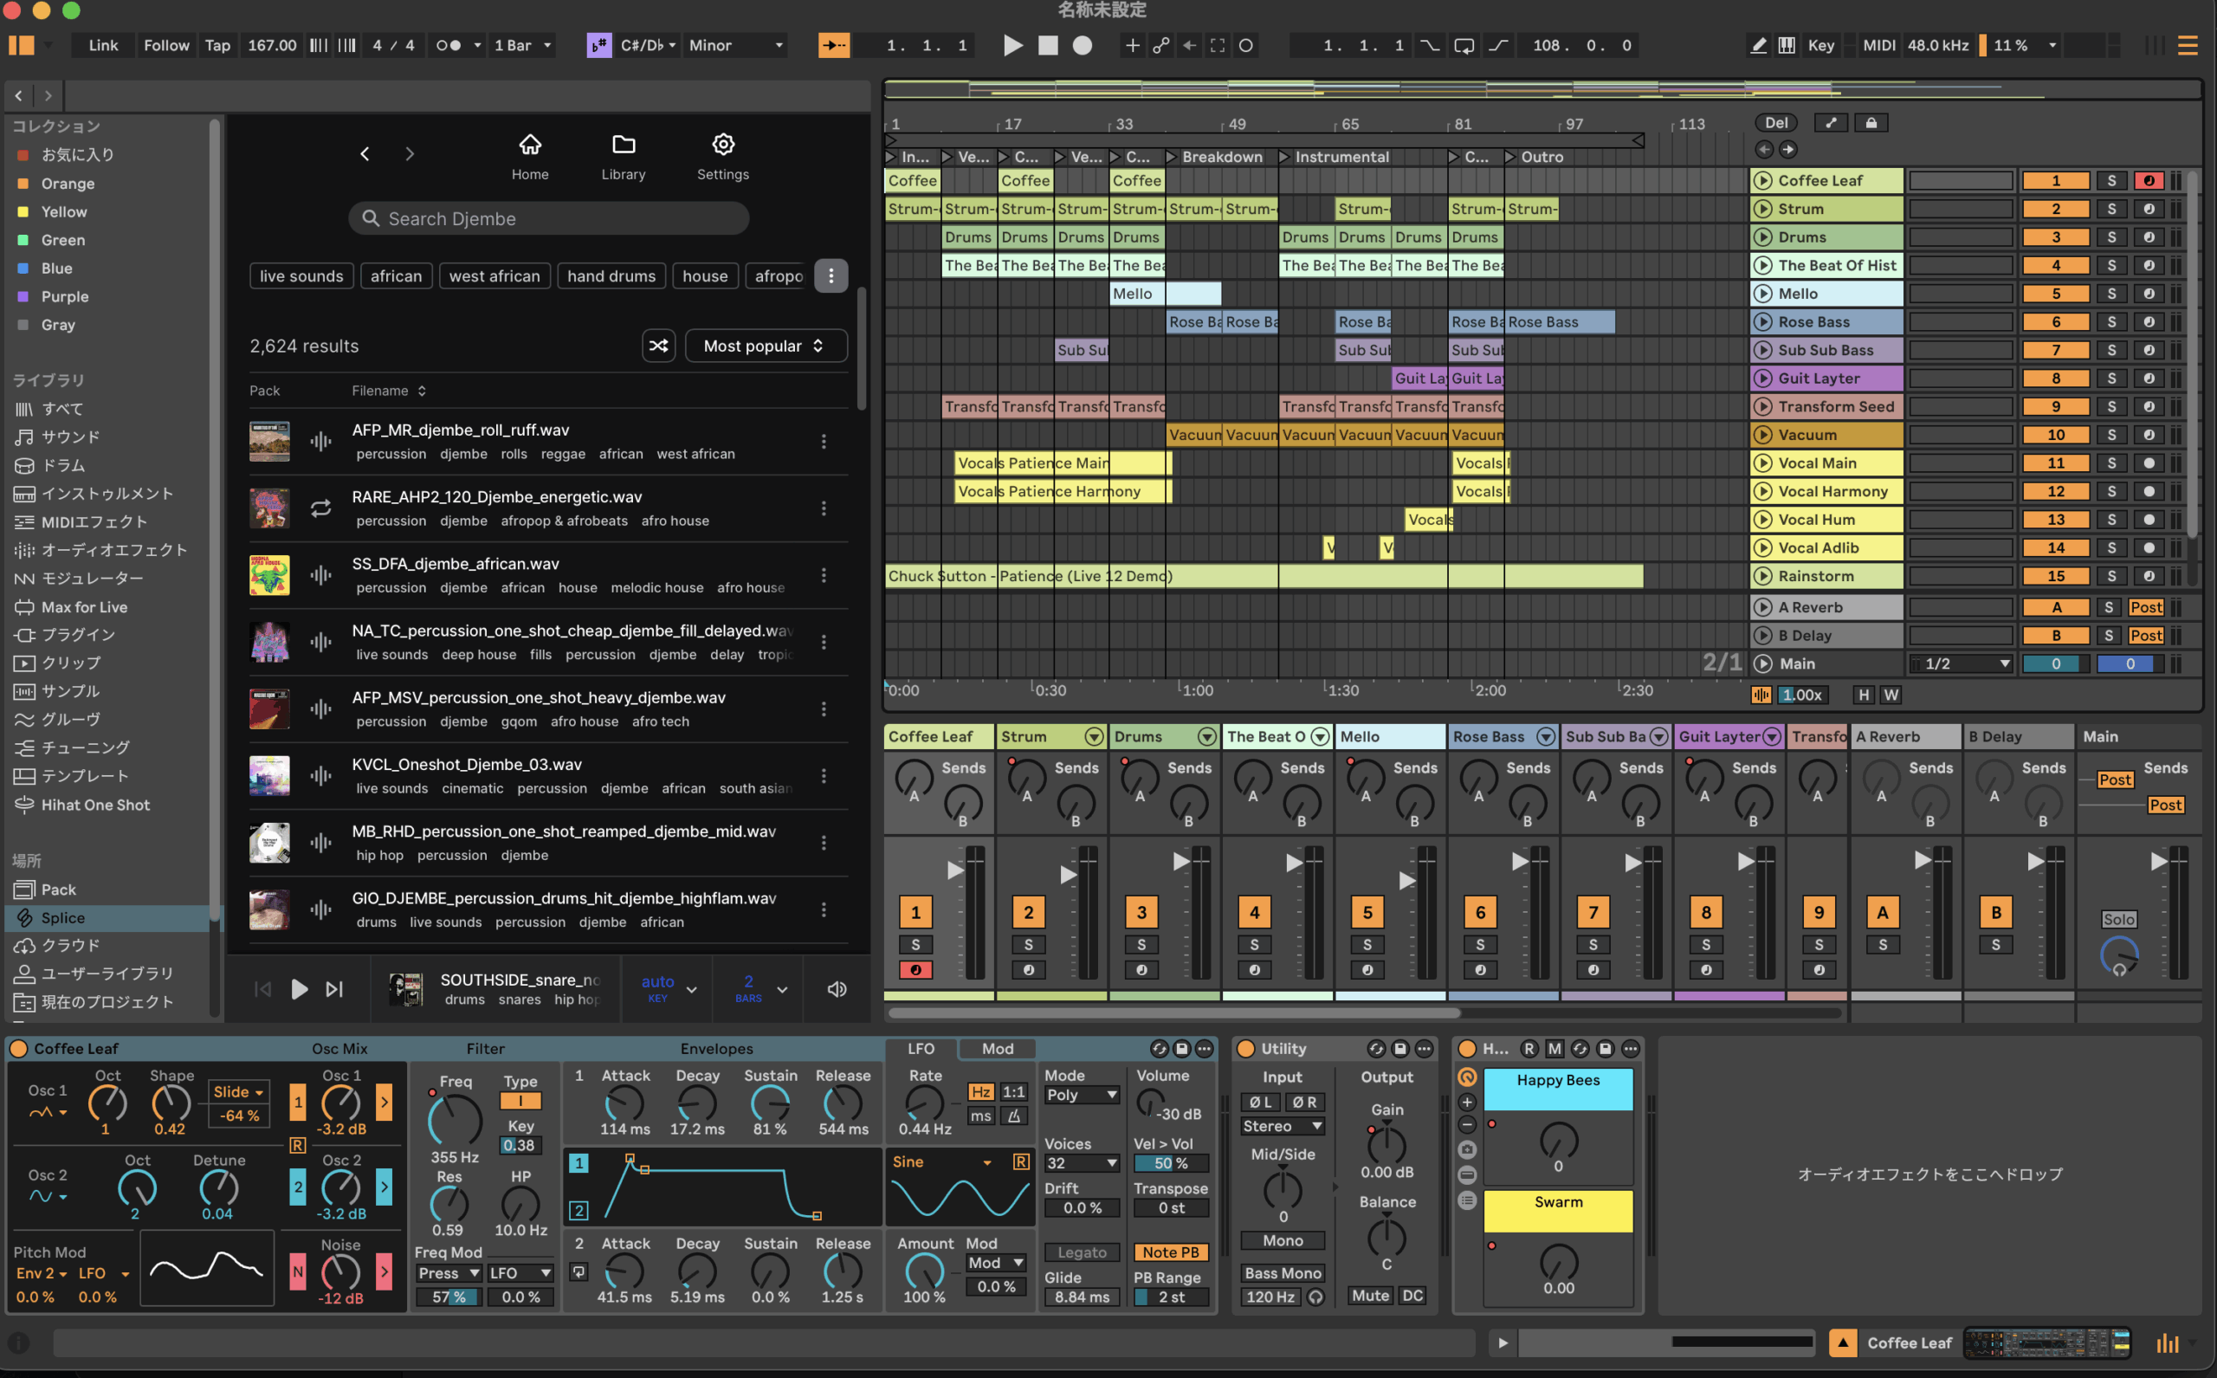The width and height of the screenshot is (2217, 1378).
Task: Adjust the Filter Freq knob
Action: [454, 1120]
